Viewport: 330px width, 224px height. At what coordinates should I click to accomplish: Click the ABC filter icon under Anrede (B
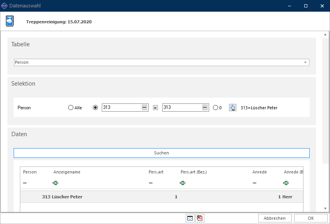286,183
